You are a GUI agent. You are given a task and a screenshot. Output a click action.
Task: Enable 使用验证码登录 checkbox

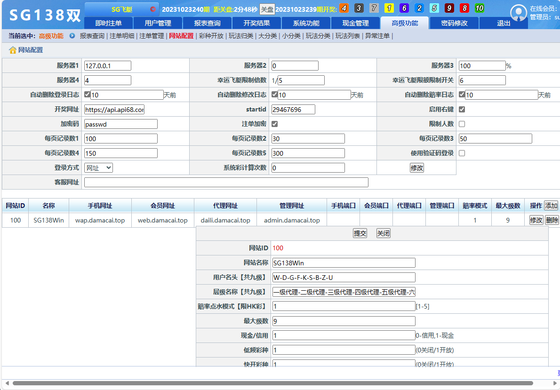462,153
